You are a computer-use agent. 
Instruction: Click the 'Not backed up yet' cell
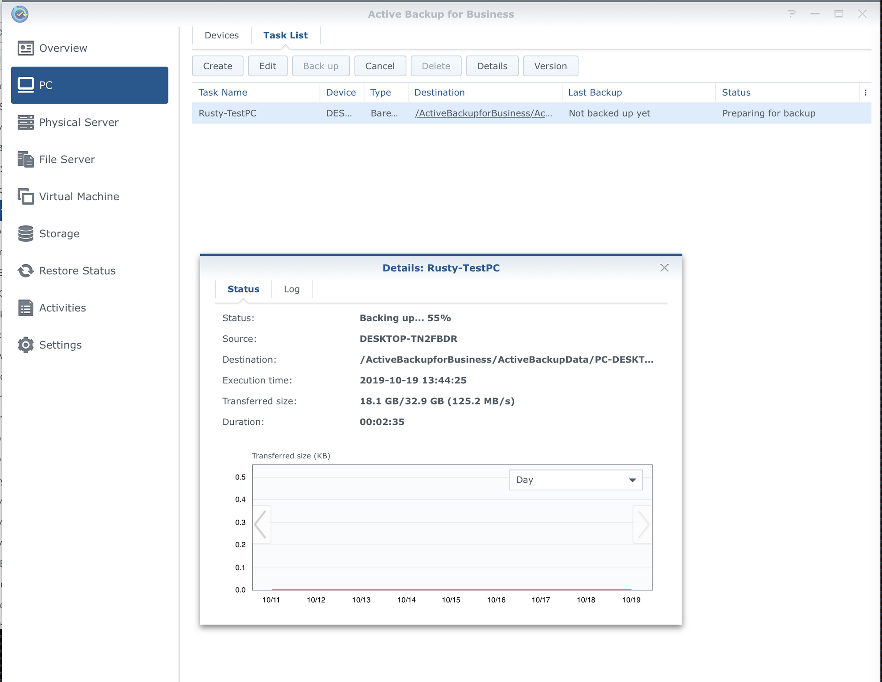[609, 113]
